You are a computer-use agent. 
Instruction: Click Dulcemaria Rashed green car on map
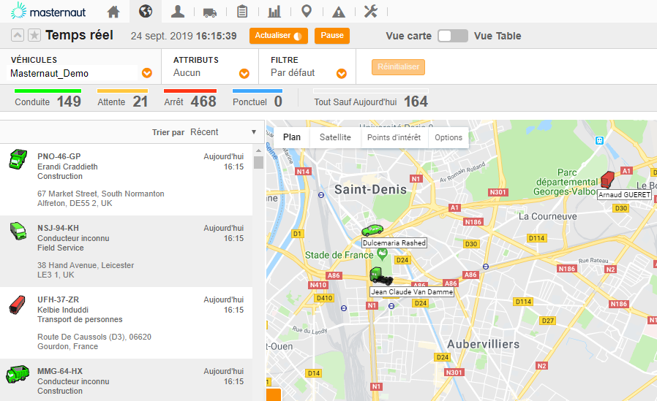coord(372,230)
